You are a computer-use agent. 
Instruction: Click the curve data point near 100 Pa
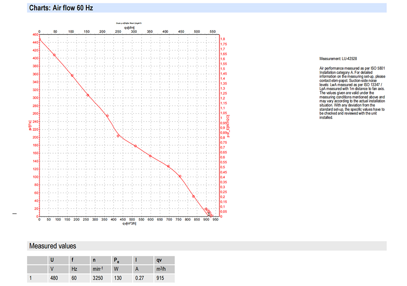(x=180, y=176)
